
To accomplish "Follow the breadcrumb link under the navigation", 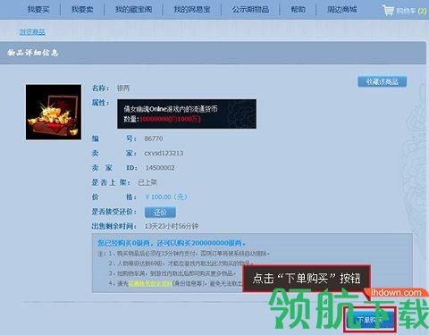I will [x=32, y=31].
